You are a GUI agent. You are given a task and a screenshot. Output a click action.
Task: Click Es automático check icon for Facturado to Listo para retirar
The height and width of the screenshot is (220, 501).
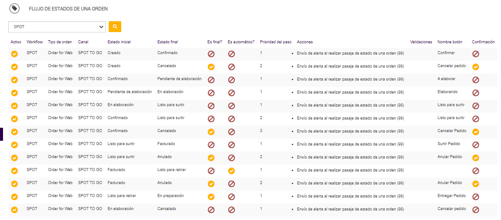(231, 171)
